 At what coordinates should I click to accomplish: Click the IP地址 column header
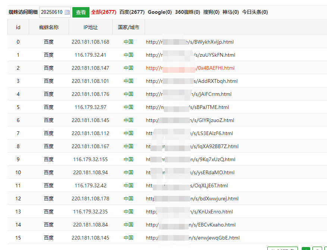tap(91, 27)
